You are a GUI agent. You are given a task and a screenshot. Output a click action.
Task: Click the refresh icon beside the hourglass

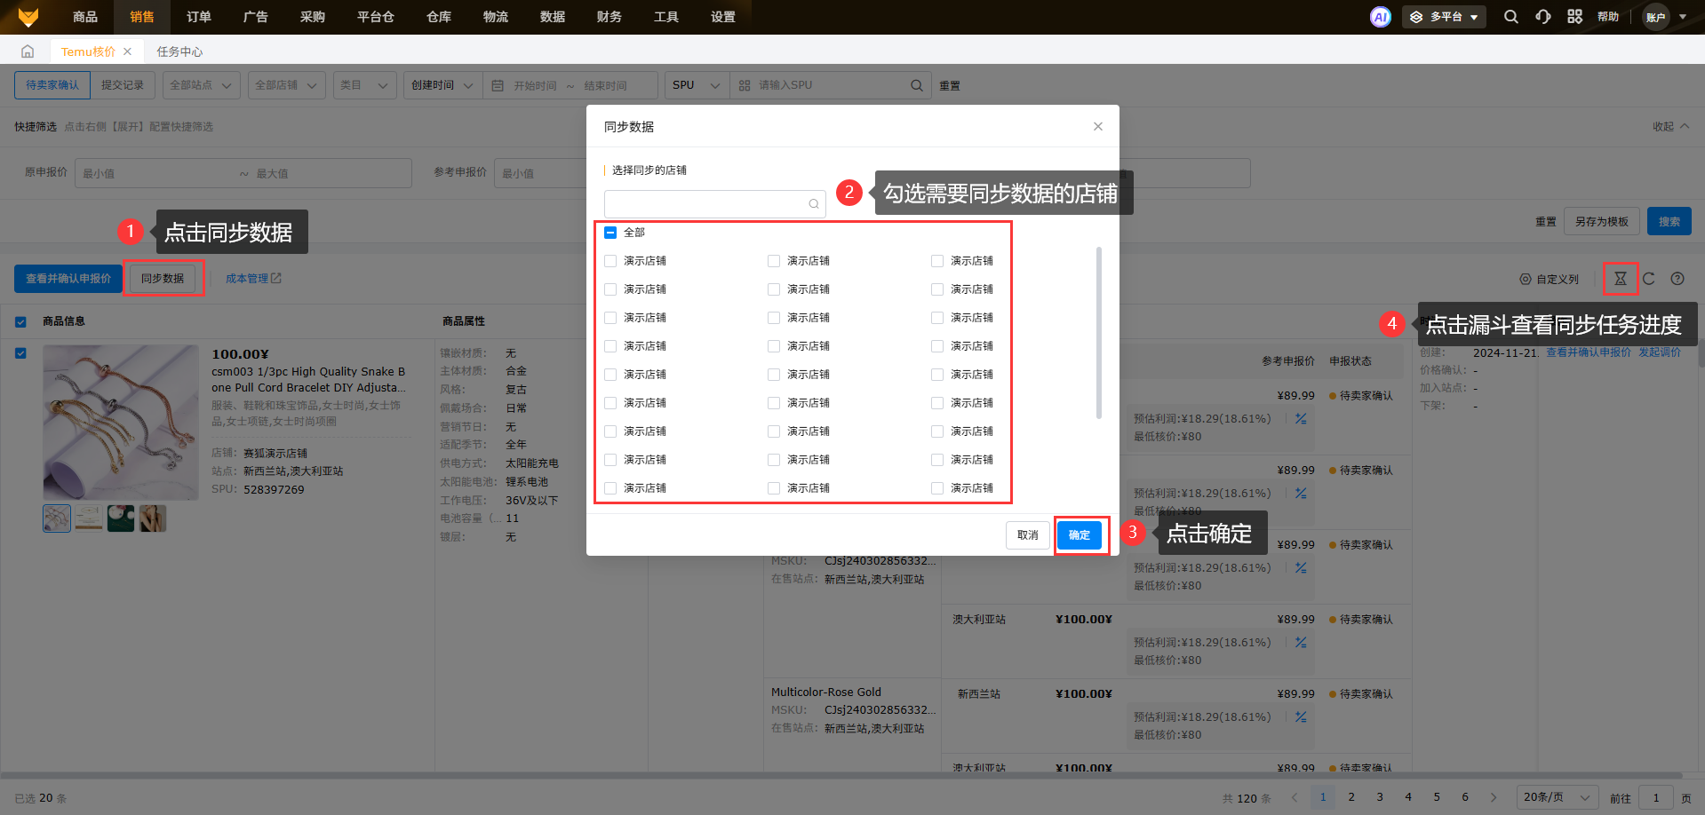point(1648,279)
